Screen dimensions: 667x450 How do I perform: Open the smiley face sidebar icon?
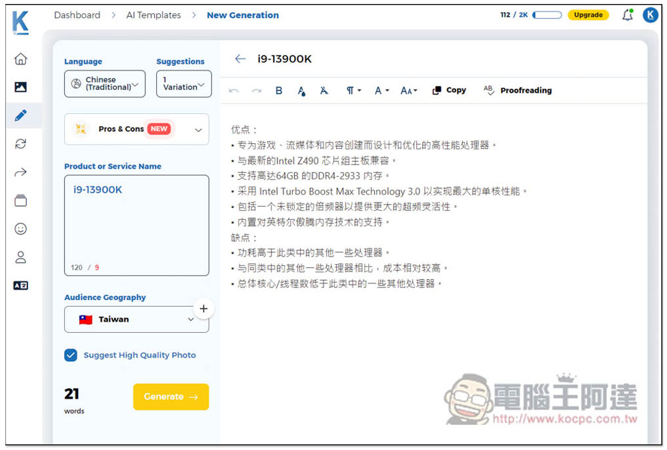click(x=21, y=229)
